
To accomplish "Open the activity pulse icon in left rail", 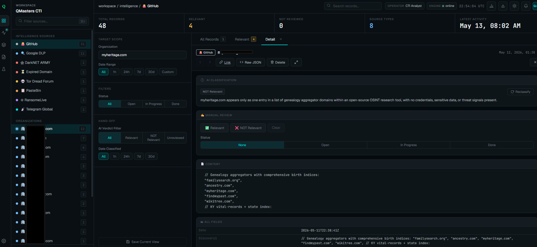I will [4, 33].
